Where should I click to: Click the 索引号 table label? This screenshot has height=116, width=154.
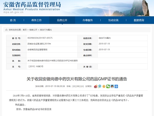[16, 38]
